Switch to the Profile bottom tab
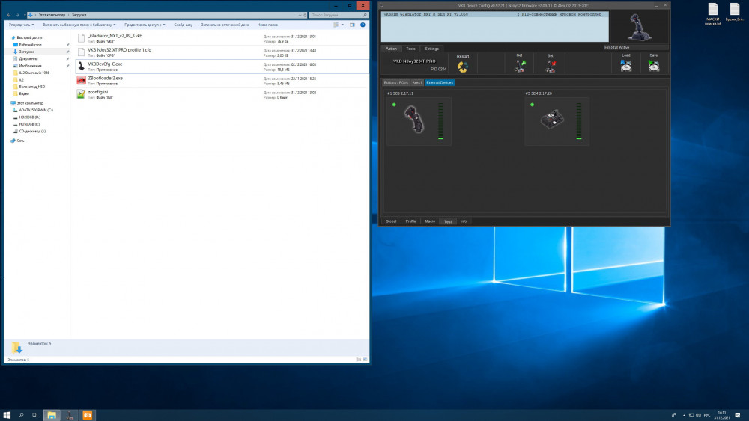 tap(410, 221)
